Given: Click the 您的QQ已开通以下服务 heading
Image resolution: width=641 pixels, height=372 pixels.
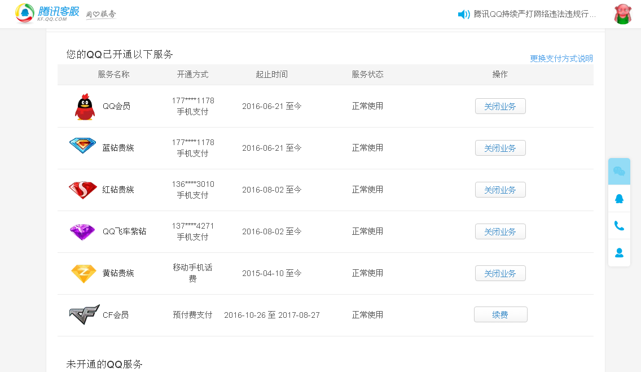Looking at the screenshot, I should 120,54.
